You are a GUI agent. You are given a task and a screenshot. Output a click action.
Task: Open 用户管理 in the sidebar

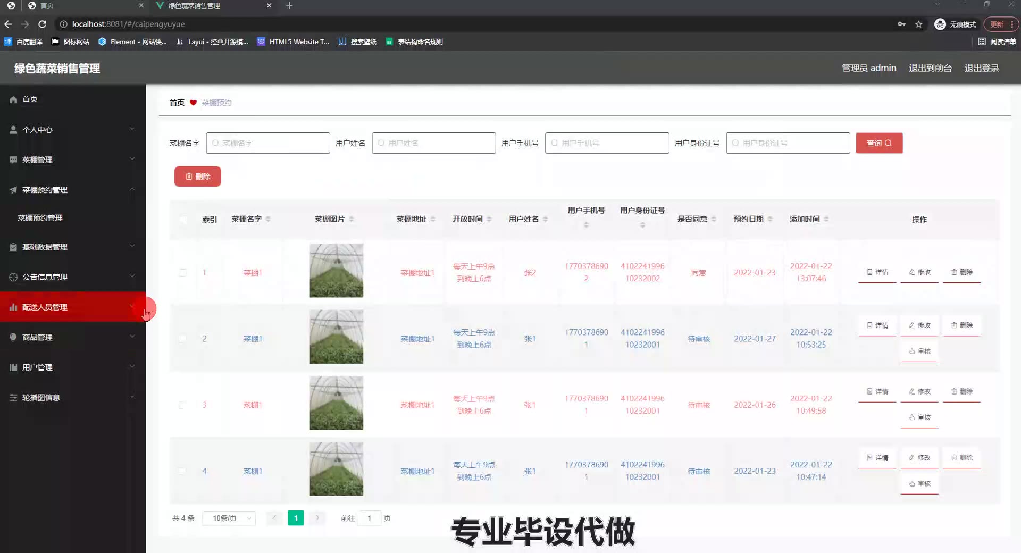coord(73,367)
